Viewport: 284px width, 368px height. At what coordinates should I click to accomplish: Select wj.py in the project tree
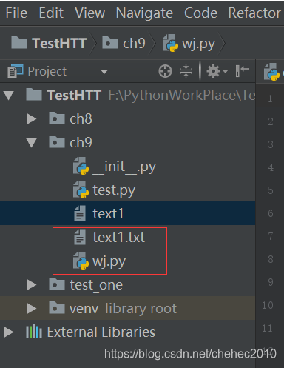coord(109,261)
